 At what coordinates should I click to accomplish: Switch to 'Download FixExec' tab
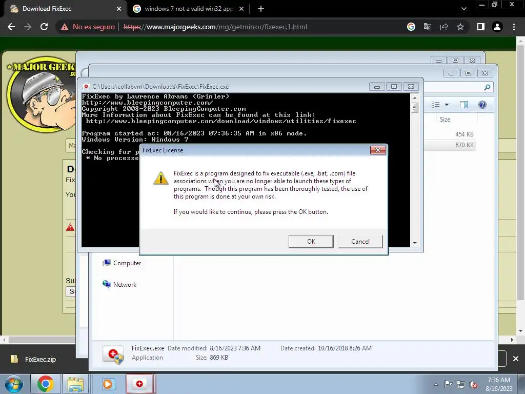click(64, 9)
